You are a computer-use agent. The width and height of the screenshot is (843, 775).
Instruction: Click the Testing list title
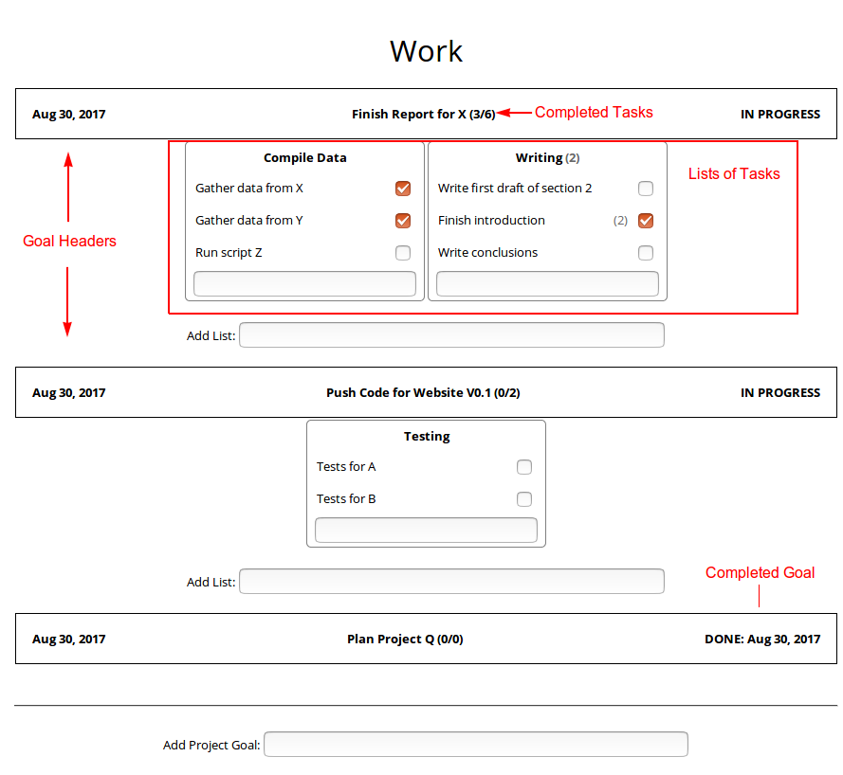point(427,437)
